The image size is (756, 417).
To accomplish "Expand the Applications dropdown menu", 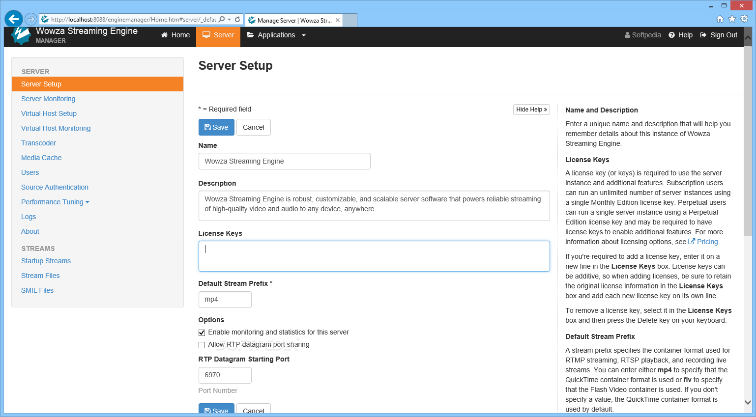I will 276,35.
